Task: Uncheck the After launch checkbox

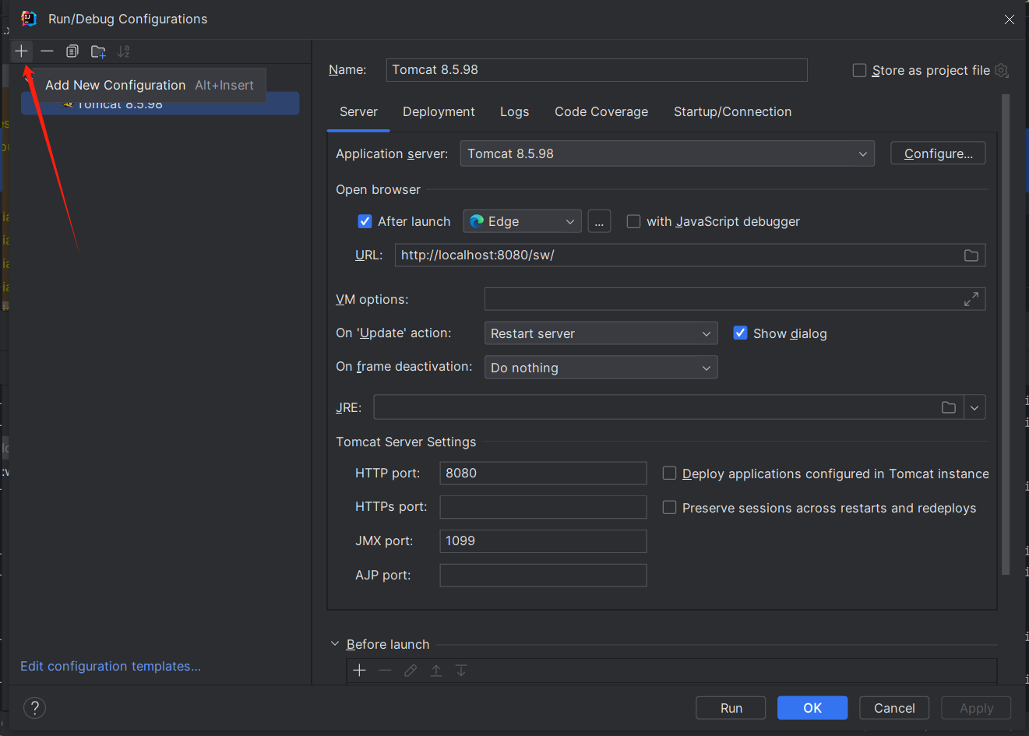Action: click(x=365, y=221)
